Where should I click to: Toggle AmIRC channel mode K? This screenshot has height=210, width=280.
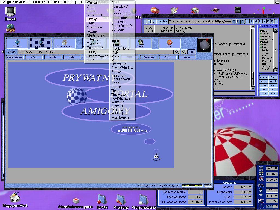point(264,21)
